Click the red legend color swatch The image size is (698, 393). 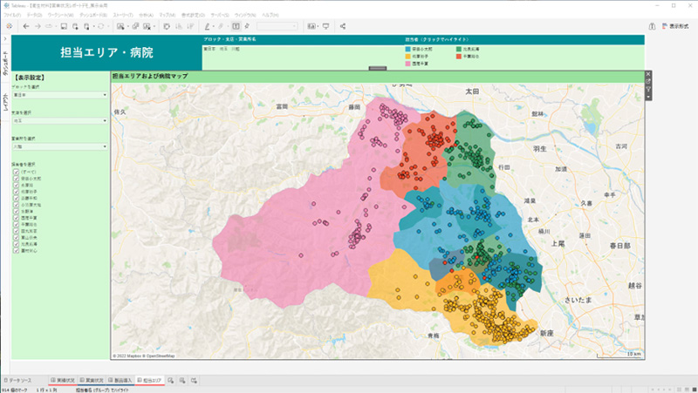(x=460, y=56)
